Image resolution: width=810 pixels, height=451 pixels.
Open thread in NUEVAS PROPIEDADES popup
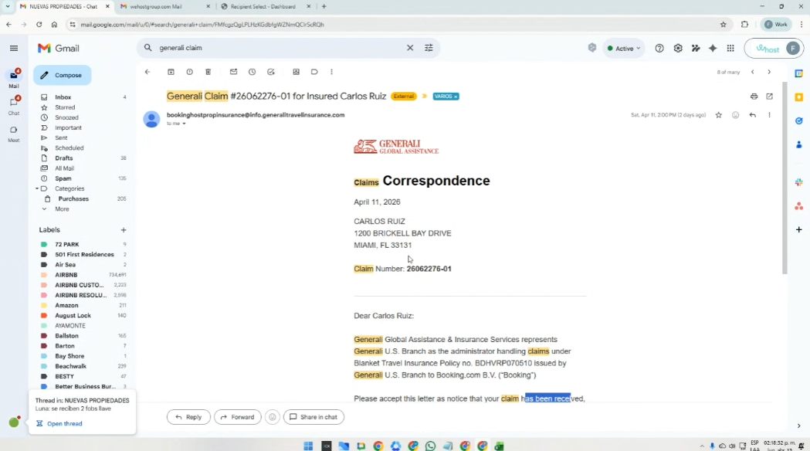[64, 424]
